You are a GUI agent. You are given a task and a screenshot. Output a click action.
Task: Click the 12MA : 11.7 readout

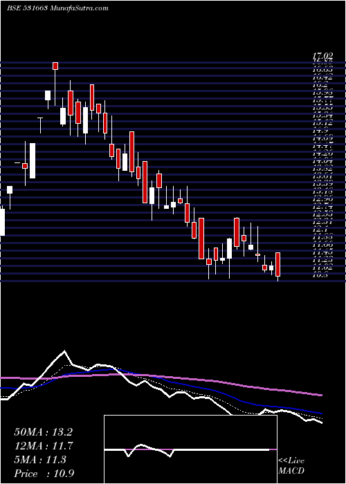(43, 446)
